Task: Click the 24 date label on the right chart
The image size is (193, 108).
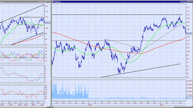Action: [x=142, y=103]
